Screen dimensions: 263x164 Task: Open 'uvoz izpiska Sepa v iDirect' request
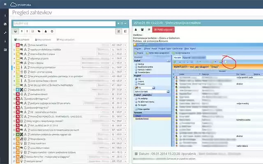click(x=44, y=81)
